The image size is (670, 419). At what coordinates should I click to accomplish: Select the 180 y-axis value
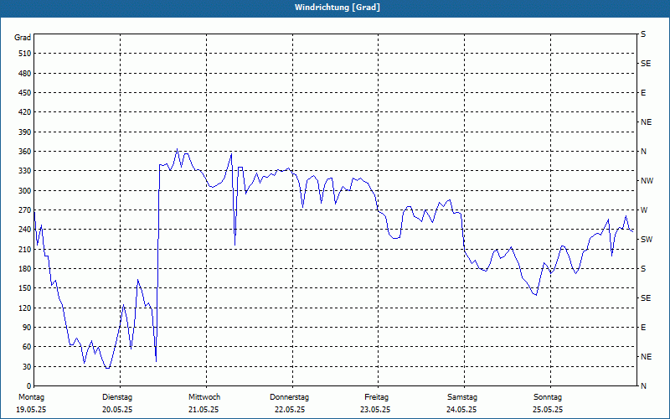(x=25, y=269)
